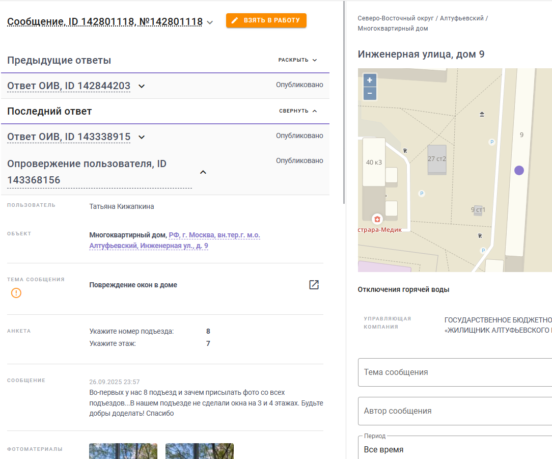Image resolution: width=552 pixels, height=459 pixels.
Task: Open address link Инженерная ул., д. 9
Action: (x=175, y=240)
